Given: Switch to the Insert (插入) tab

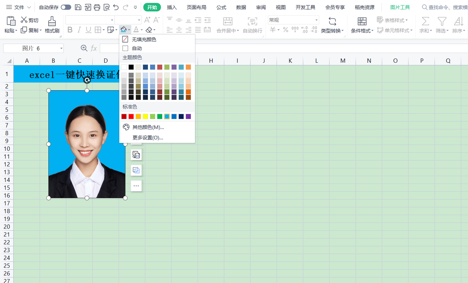Looking at the screenshot, I should tap(172, 7).
